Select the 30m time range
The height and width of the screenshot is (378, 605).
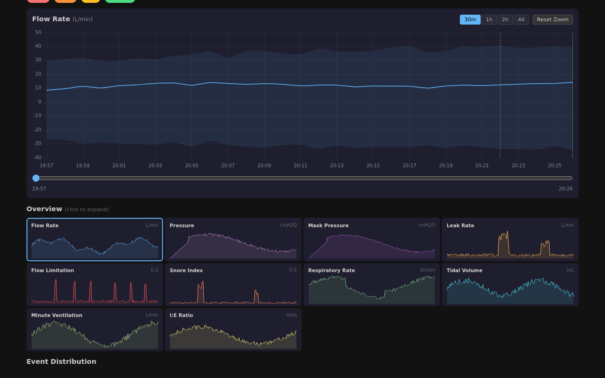click(470, 19)
